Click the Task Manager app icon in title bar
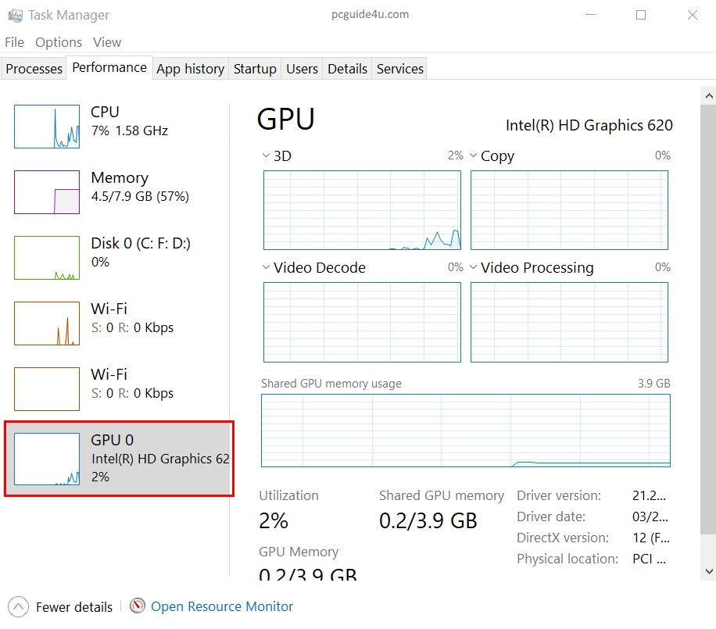 click(x=15, y=15)
